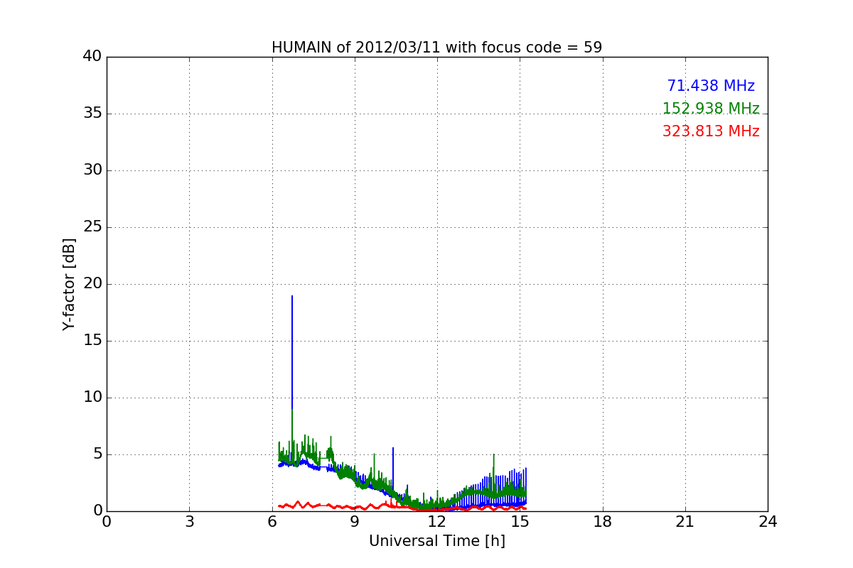
Task: Click y-axis tick label '10'
Action: click(92, 398)
